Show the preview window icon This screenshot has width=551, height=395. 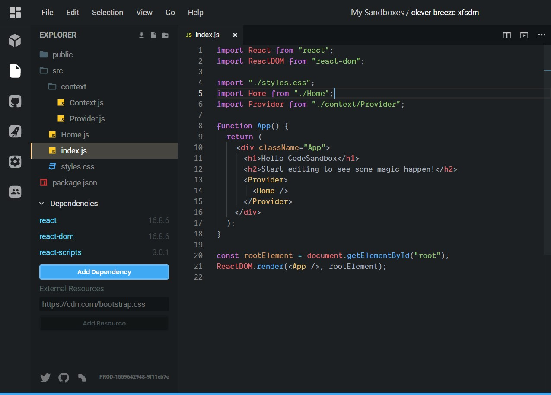[524, 35]
